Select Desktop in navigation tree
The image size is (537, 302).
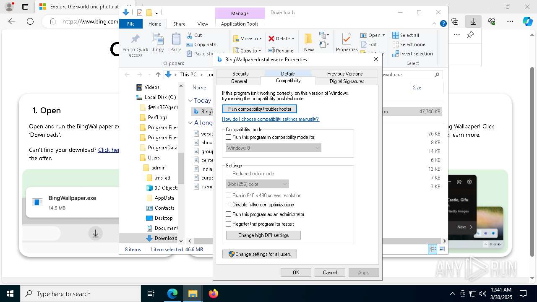tap(159, 218)
